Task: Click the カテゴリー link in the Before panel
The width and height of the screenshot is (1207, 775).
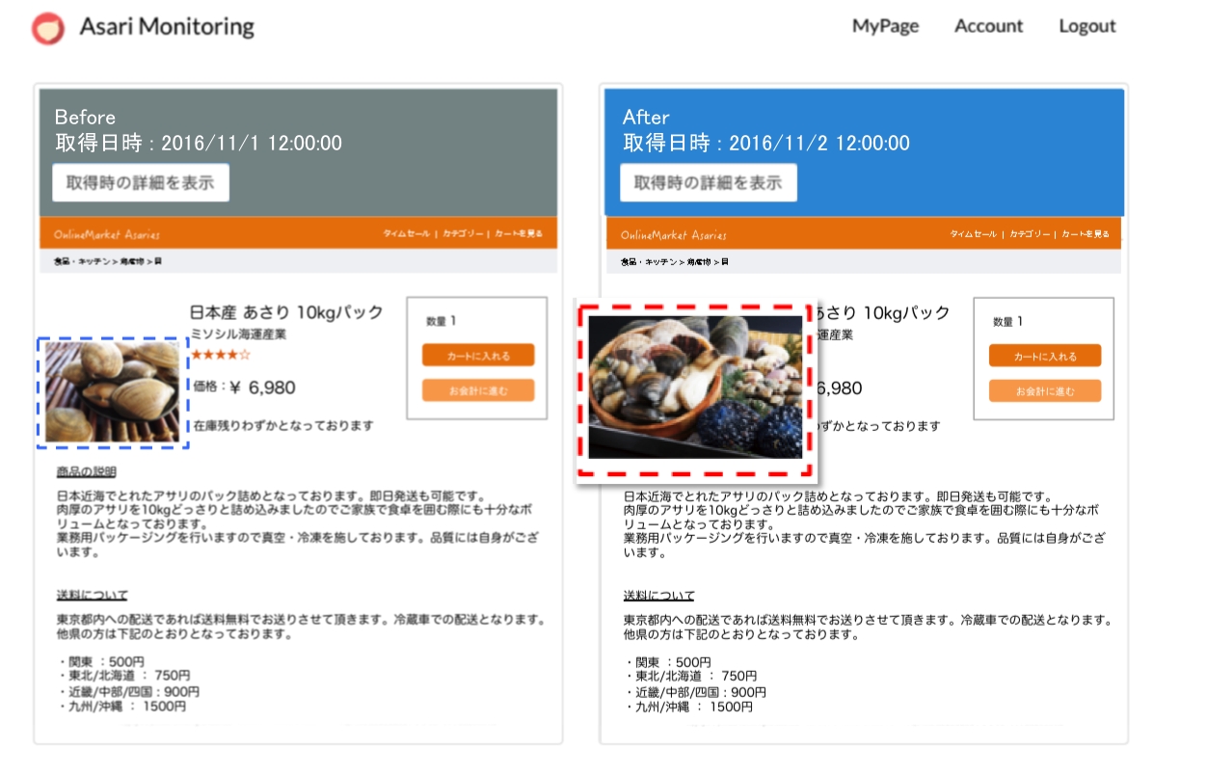Action: [462, 234]
